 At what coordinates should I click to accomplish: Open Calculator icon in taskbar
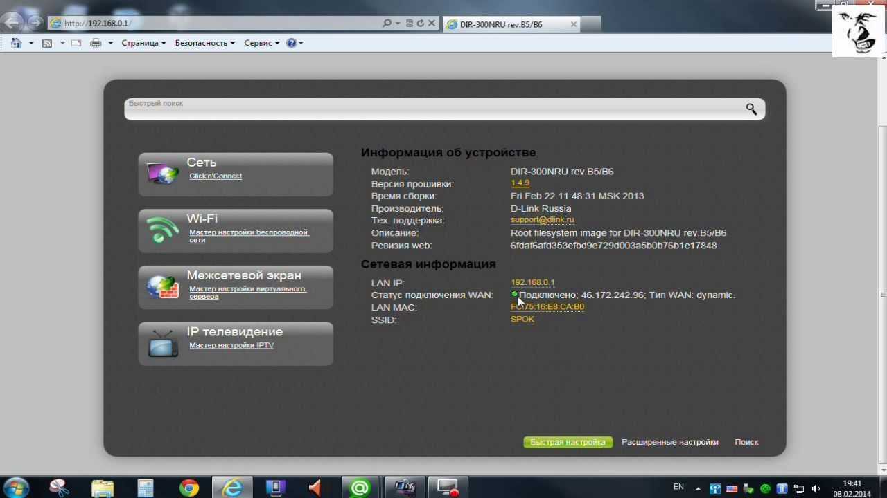[x=146, y=488]
